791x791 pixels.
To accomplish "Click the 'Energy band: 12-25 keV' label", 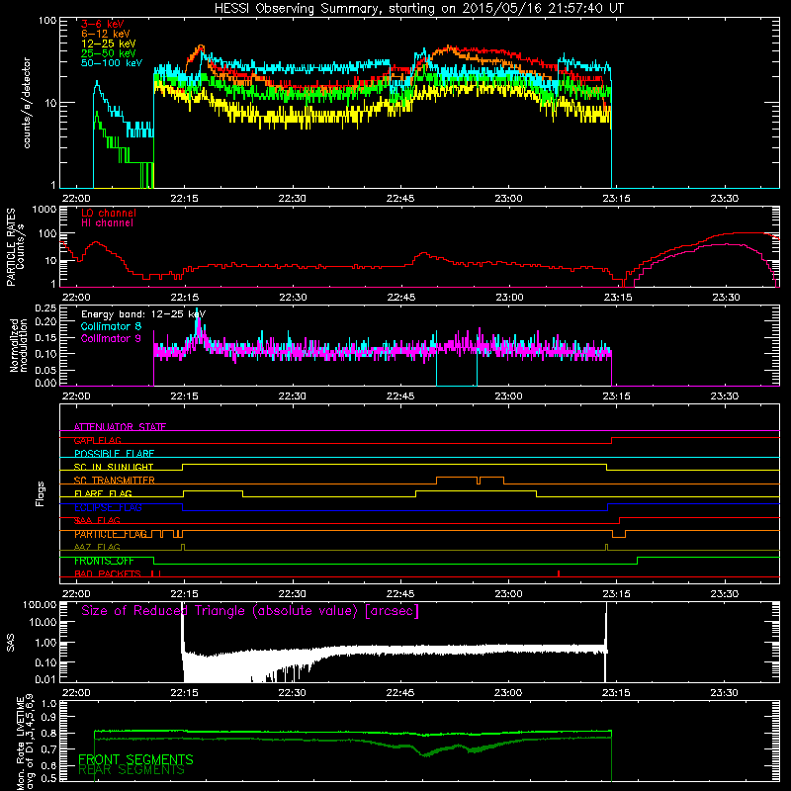I will (143, 314).
